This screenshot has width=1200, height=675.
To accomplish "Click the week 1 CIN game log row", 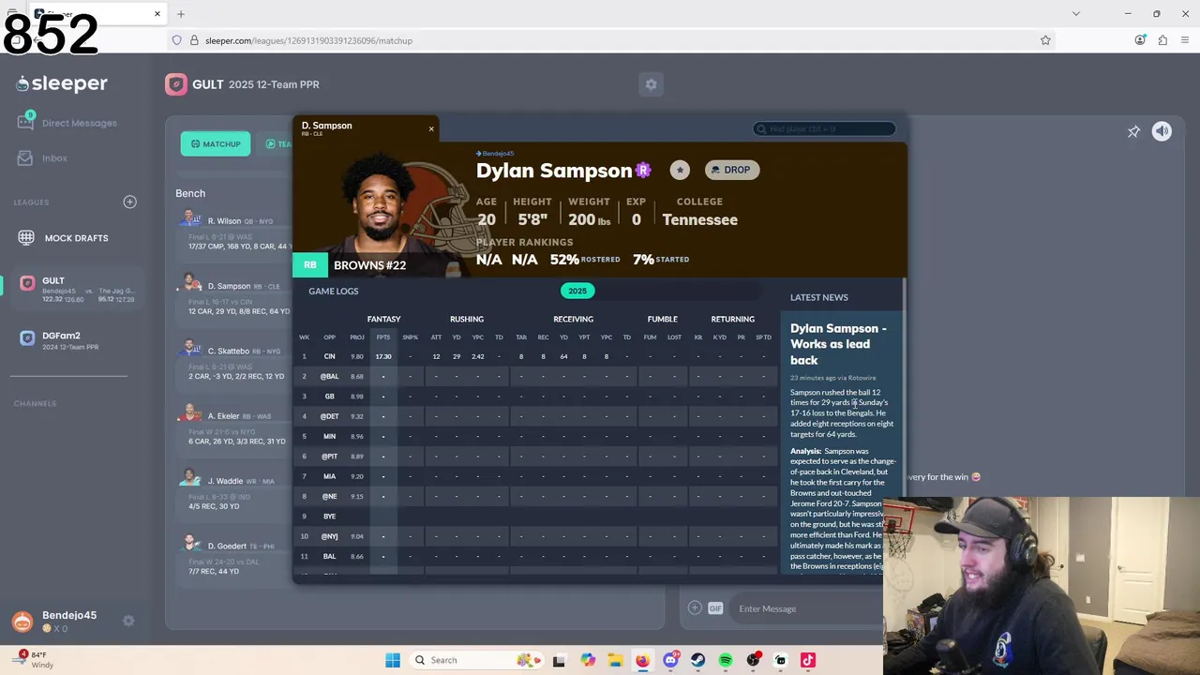I will click(x=536, y=356).
